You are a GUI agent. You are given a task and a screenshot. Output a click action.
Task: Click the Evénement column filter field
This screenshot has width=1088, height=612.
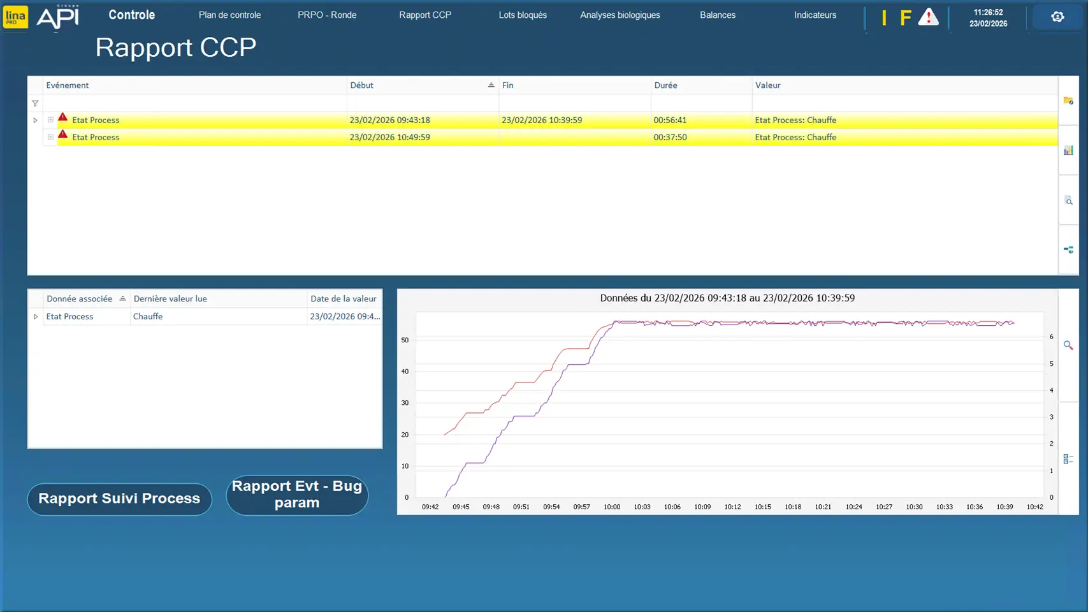point(194,103)
